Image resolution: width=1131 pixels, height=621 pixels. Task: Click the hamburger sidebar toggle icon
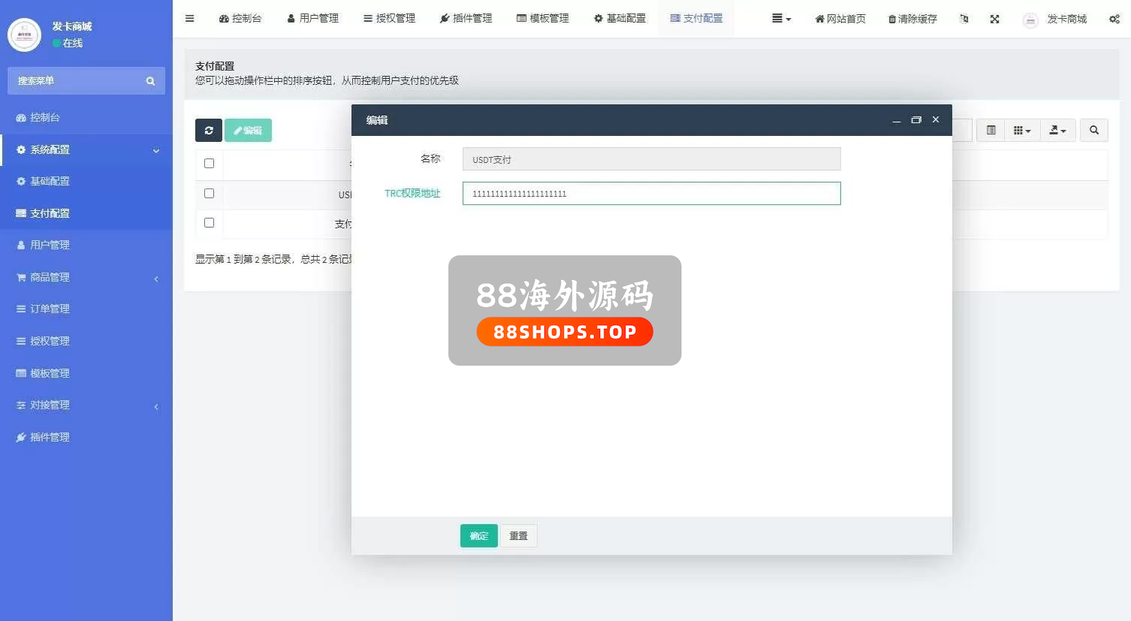point(189,19)
